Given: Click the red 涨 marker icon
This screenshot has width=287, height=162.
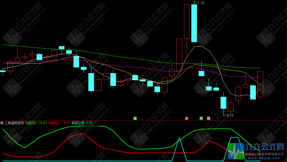Looking at the screenshot, I should click(186, 118).
